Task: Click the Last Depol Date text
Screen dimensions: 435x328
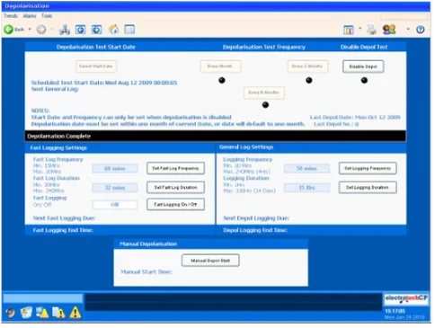Action: 355,117
